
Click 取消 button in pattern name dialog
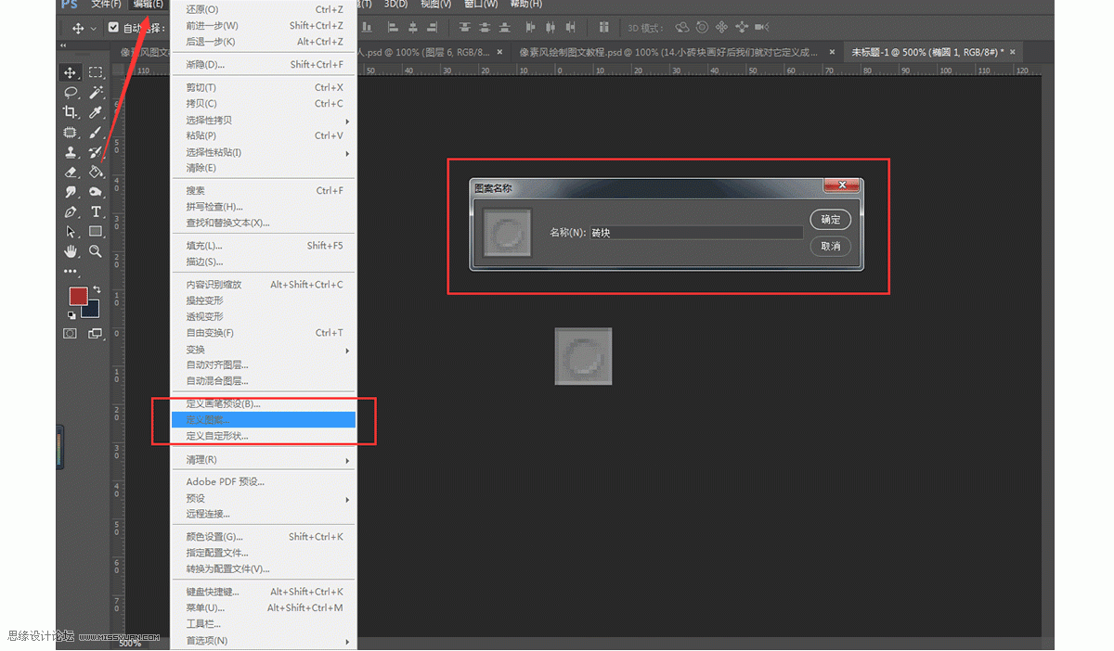point(830,246)
